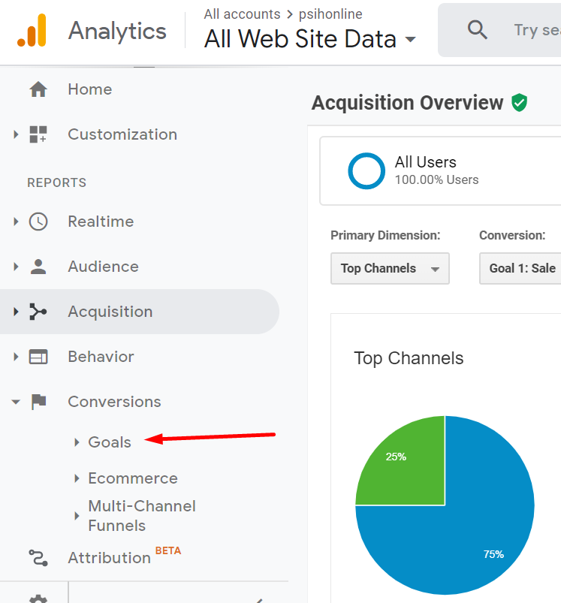The width and height of the screenshot is (561, 603).
Task: Expand Multi-Channel Funnels section
Action: (x=141, y=516)
